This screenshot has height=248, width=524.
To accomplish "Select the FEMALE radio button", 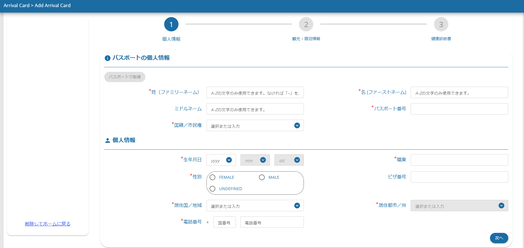I will pos(212,177).
